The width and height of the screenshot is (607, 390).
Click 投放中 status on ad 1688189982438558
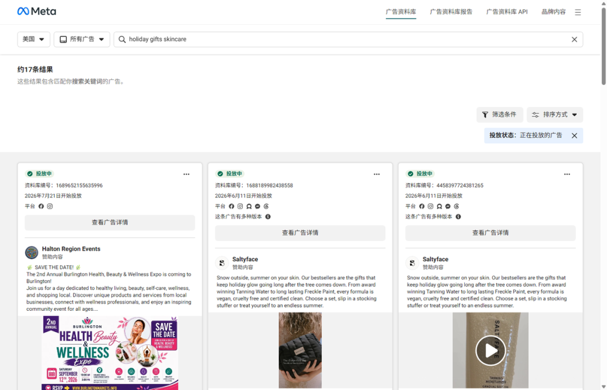pos(230,174)
